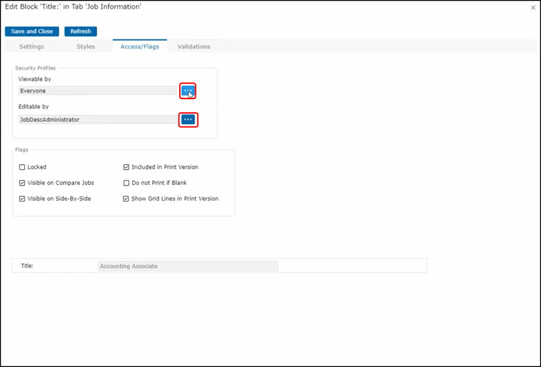Enable the Locked flag checkbox

tap(22, 167)
